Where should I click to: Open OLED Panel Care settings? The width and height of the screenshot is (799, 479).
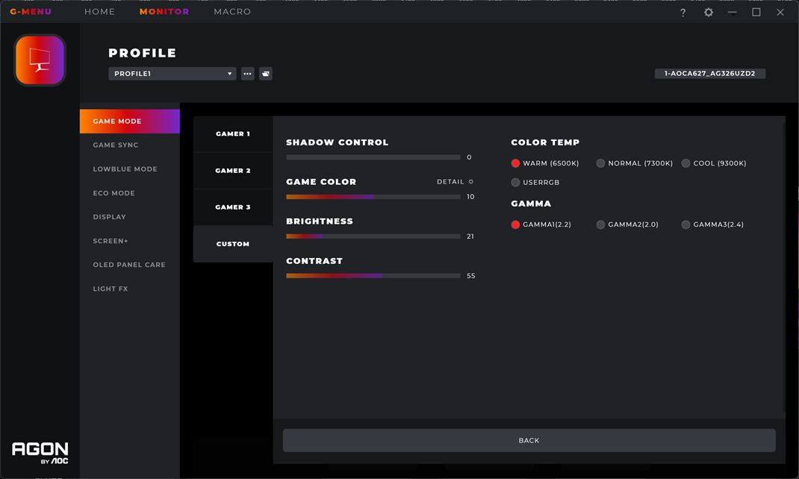click(129, 265)
